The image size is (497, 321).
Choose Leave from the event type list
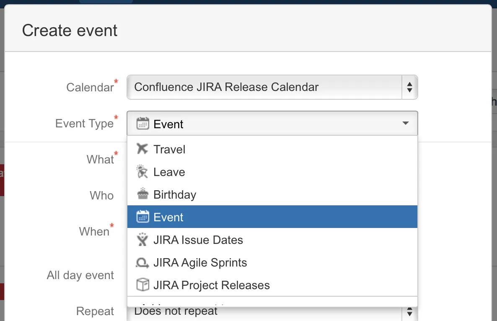click(272, 172)
